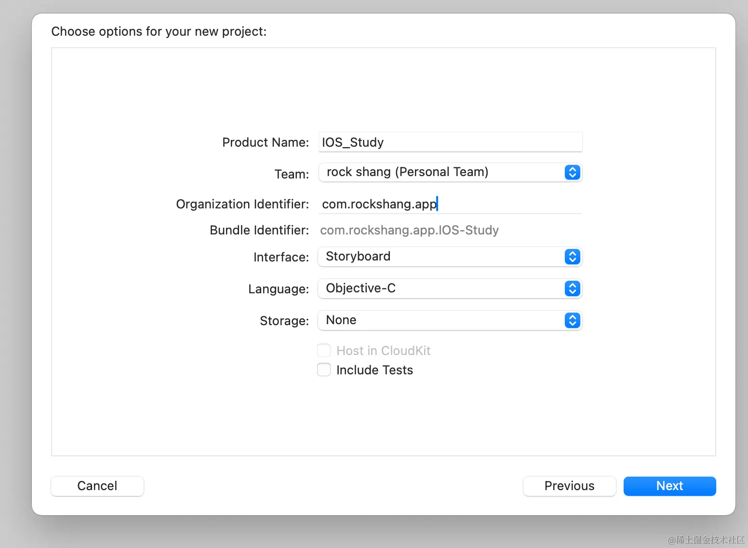Cancel the new project dialog

[x=97, y=486]
